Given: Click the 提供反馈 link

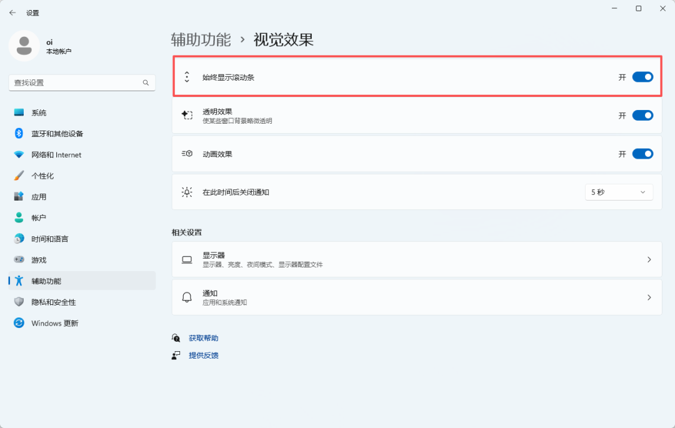Looking at the screenshot, I should [204, 356].
